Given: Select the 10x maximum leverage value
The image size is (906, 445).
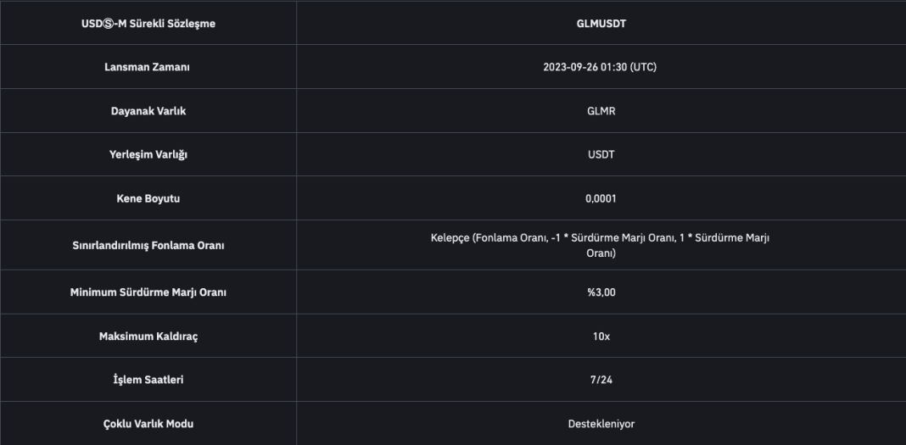Looking at the screenshot, I should pyautogui.click(x=601, y=337).
